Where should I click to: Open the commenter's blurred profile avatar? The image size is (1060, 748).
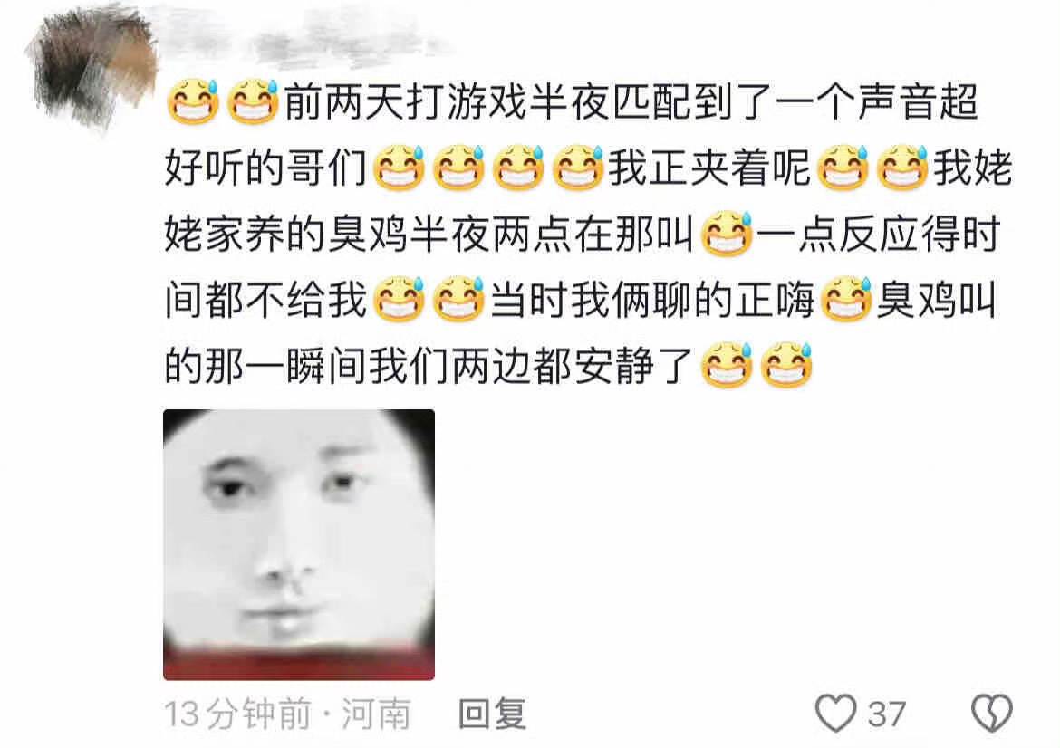click(92, 65)
